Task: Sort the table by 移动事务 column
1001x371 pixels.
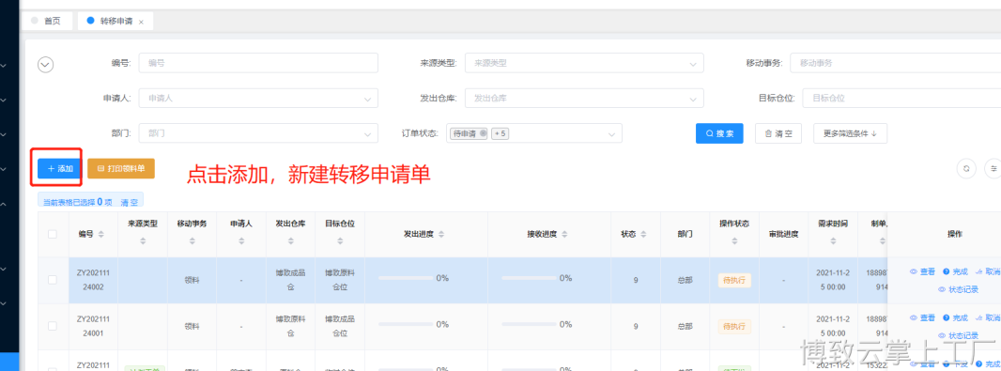Action: coord(192,241)
